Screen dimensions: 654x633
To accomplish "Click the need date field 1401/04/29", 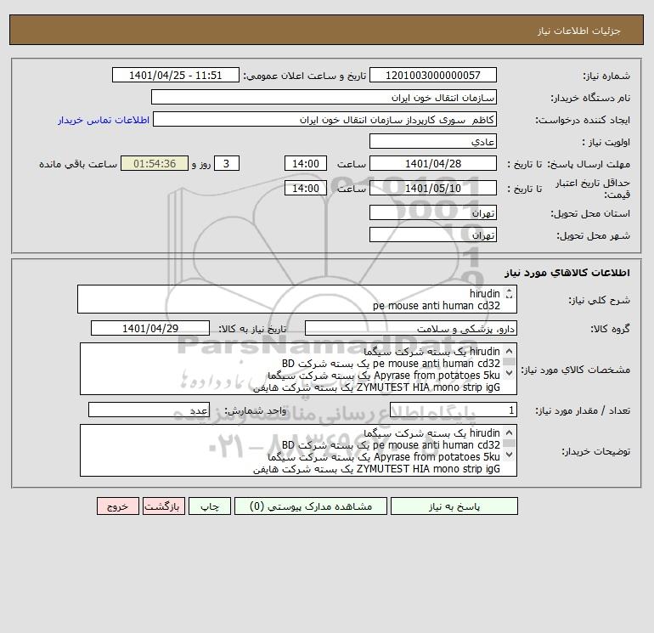I will pos(150,328).
